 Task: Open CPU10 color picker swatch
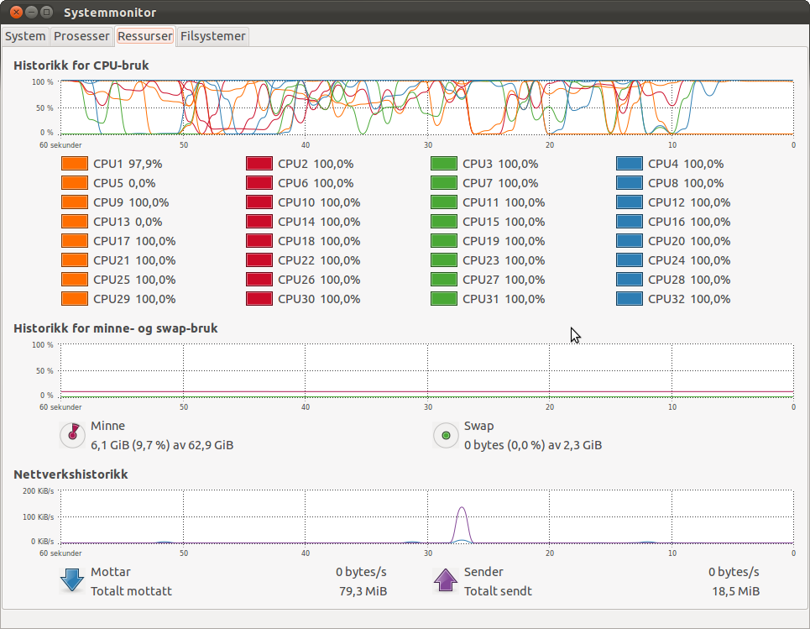click(x=259, y=202)
